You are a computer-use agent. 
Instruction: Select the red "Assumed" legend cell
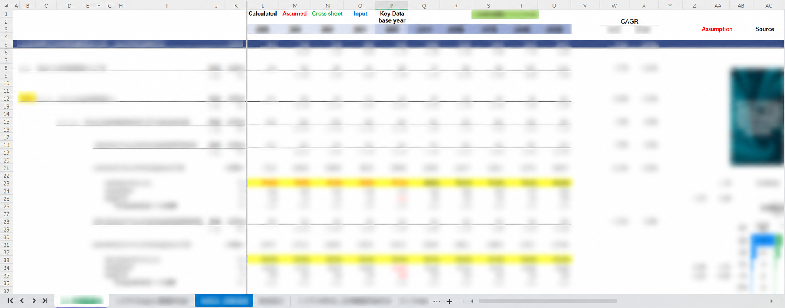click(295, 14)
